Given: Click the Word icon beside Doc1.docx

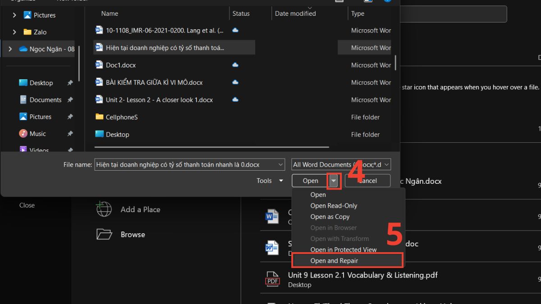Looking at the screenshot, I should point(99,65).
